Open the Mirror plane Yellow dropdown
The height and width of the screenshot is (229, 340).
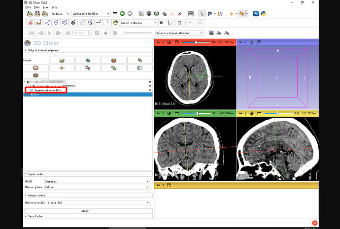[x=97, y=187]
